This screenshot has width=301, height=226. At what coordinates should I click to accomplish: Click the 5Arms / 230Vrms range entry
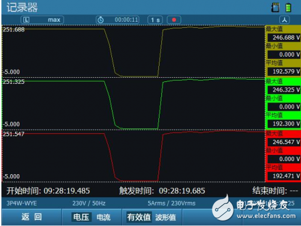(172, 203)
